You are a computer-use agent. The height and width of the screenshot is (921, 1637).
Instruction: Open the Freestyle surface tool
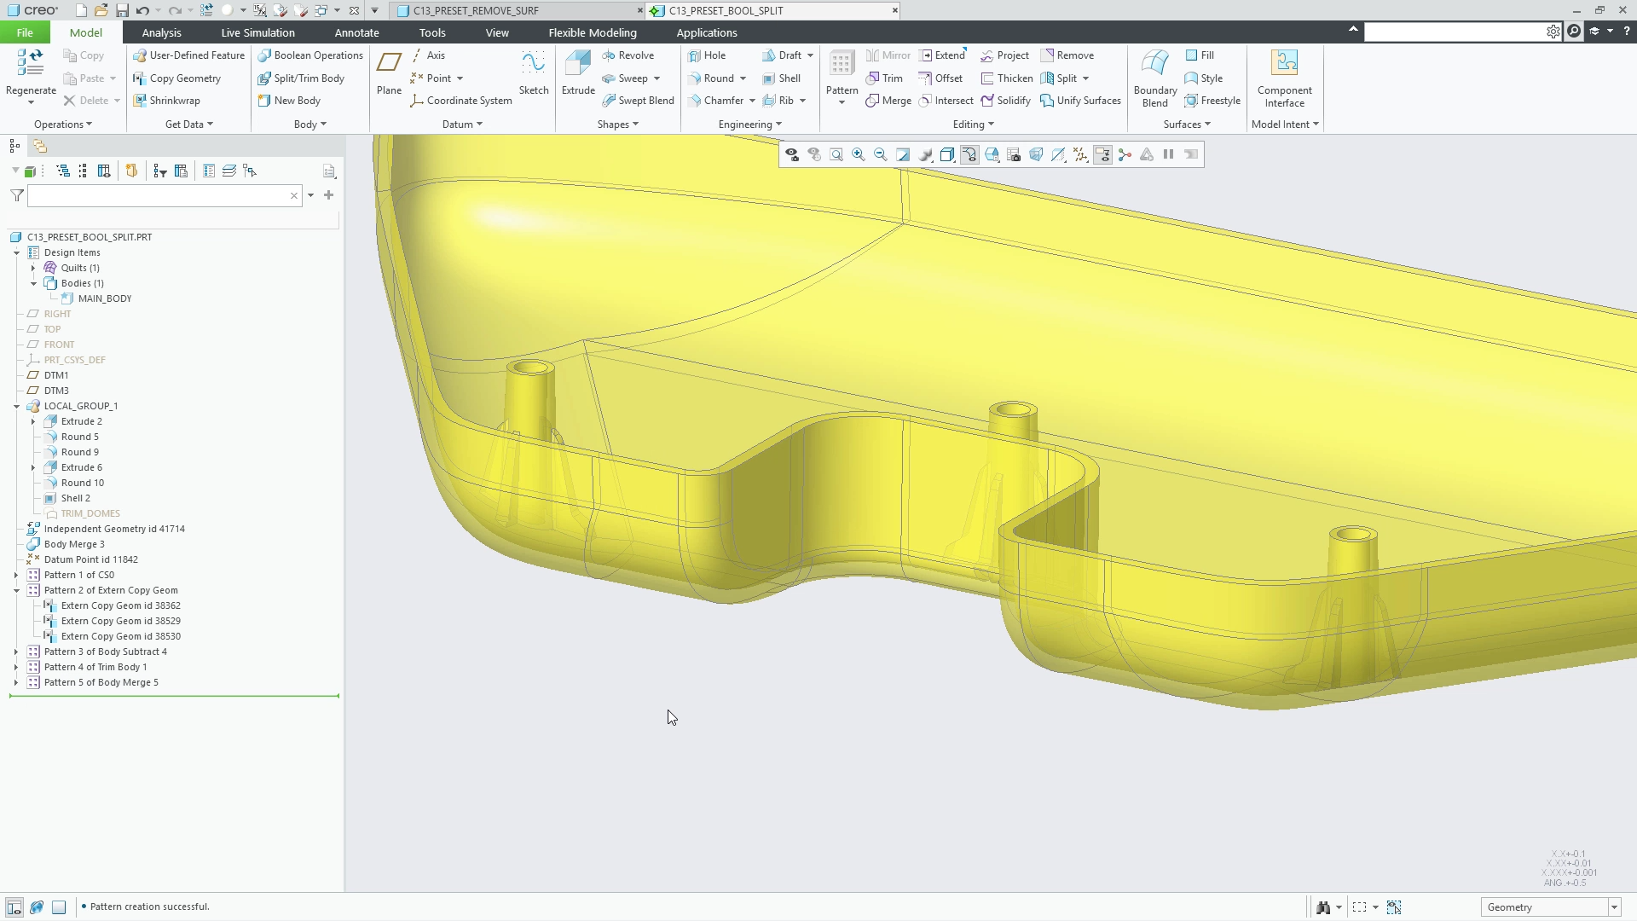1212,101
